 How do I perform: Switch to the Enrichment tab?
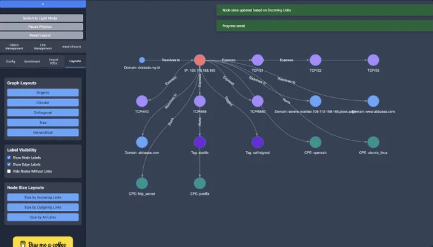point(32,62)
